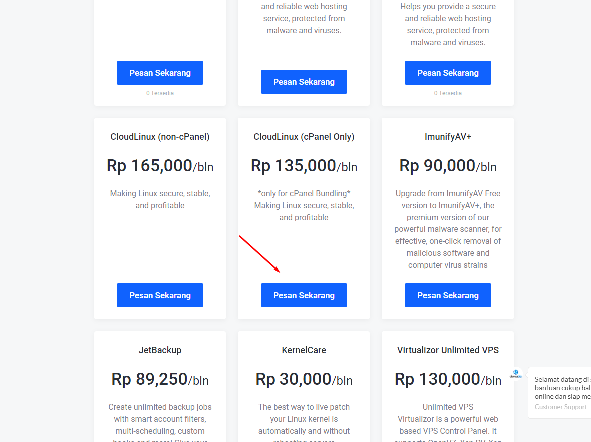Image resolution: width=591 pixels, height=442 pixels.
Task: Select the CloudLinux (cPanel Only) heading
Action: coord(304,137)
